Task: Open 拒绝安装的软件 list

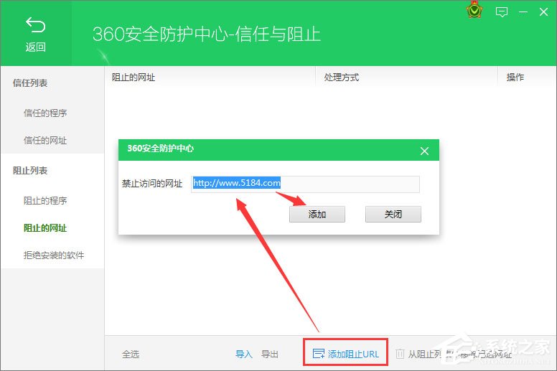Action: coord(54,255)
